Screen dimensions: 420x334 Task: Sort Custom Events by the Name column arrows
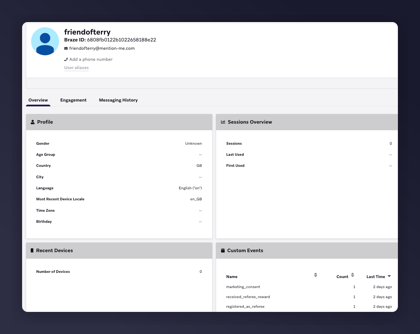(316, 275)
